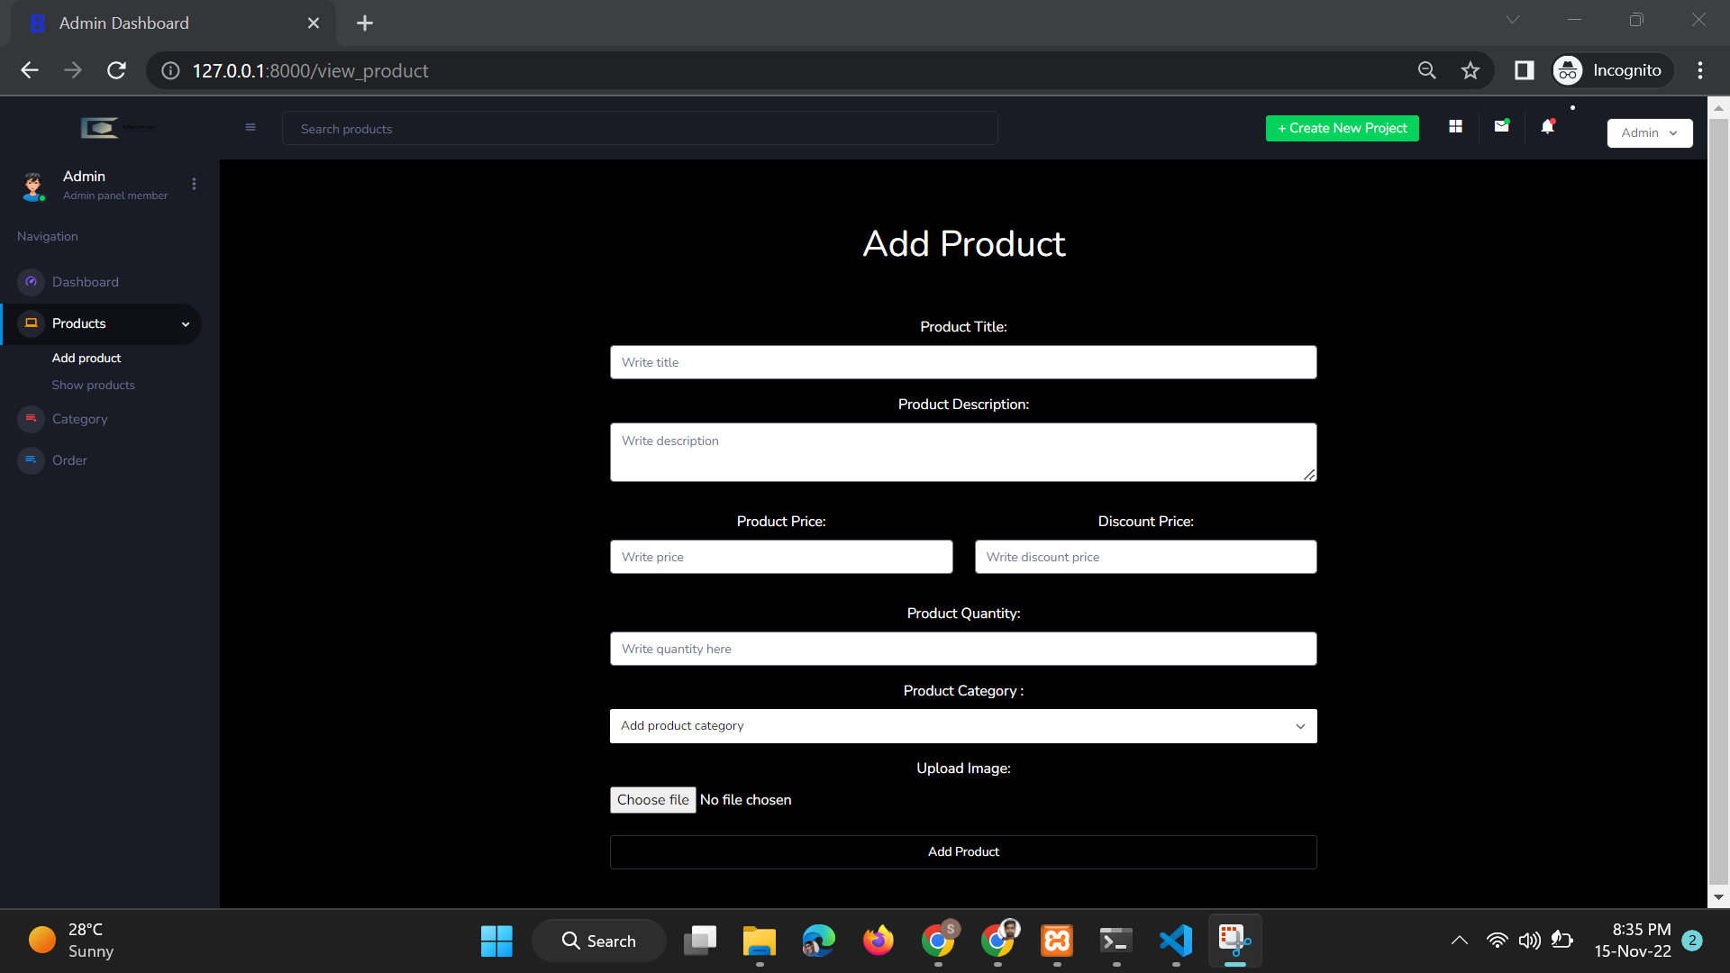Viewport: 1730px width, 973px height.
Task: Toggle the sidebar with the hamburger icon
Action: click(x=250, y=127)
